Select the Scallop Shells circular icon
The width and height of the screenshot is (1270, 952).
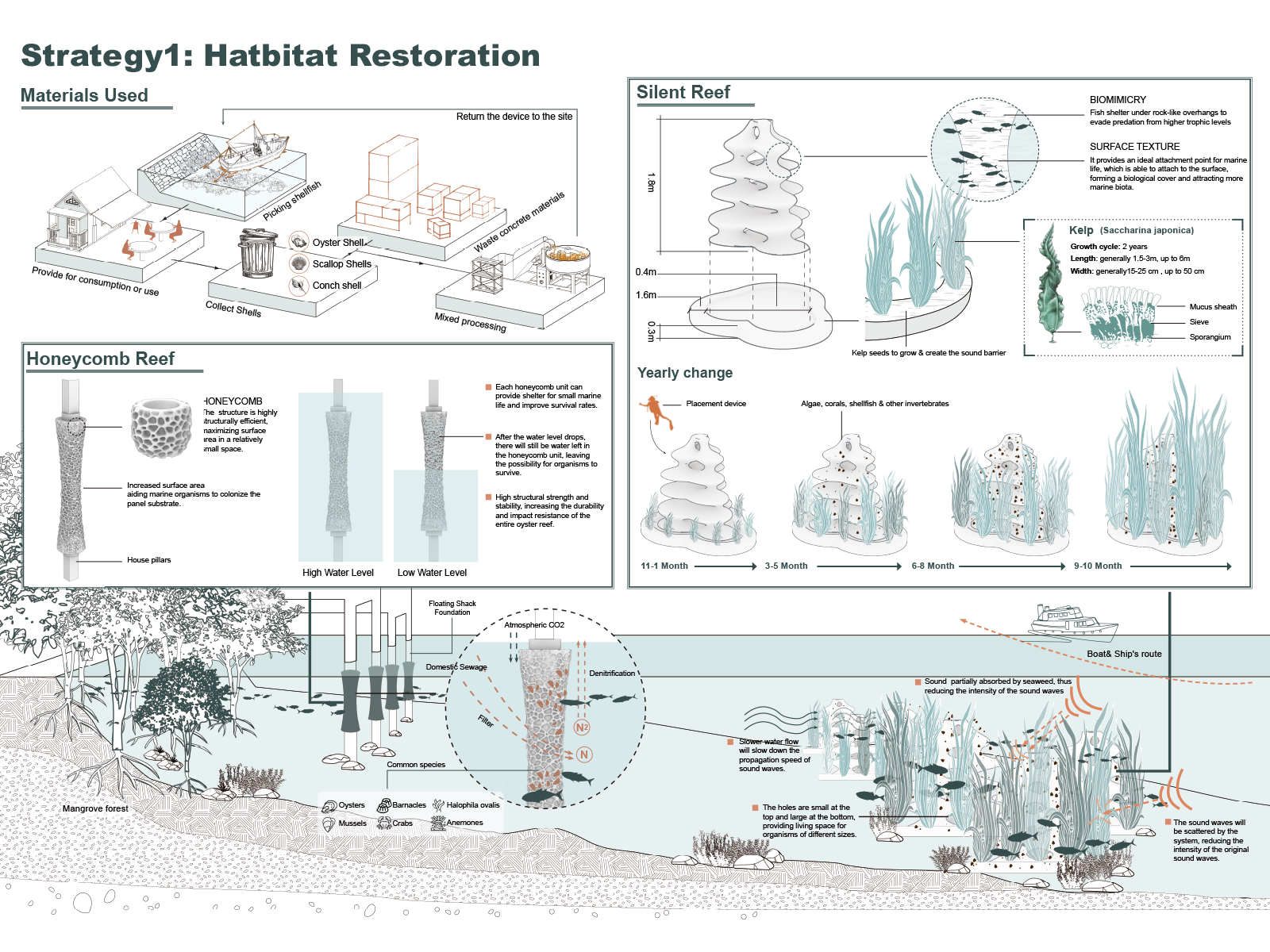pyautogui.click(x=298, y=263)
